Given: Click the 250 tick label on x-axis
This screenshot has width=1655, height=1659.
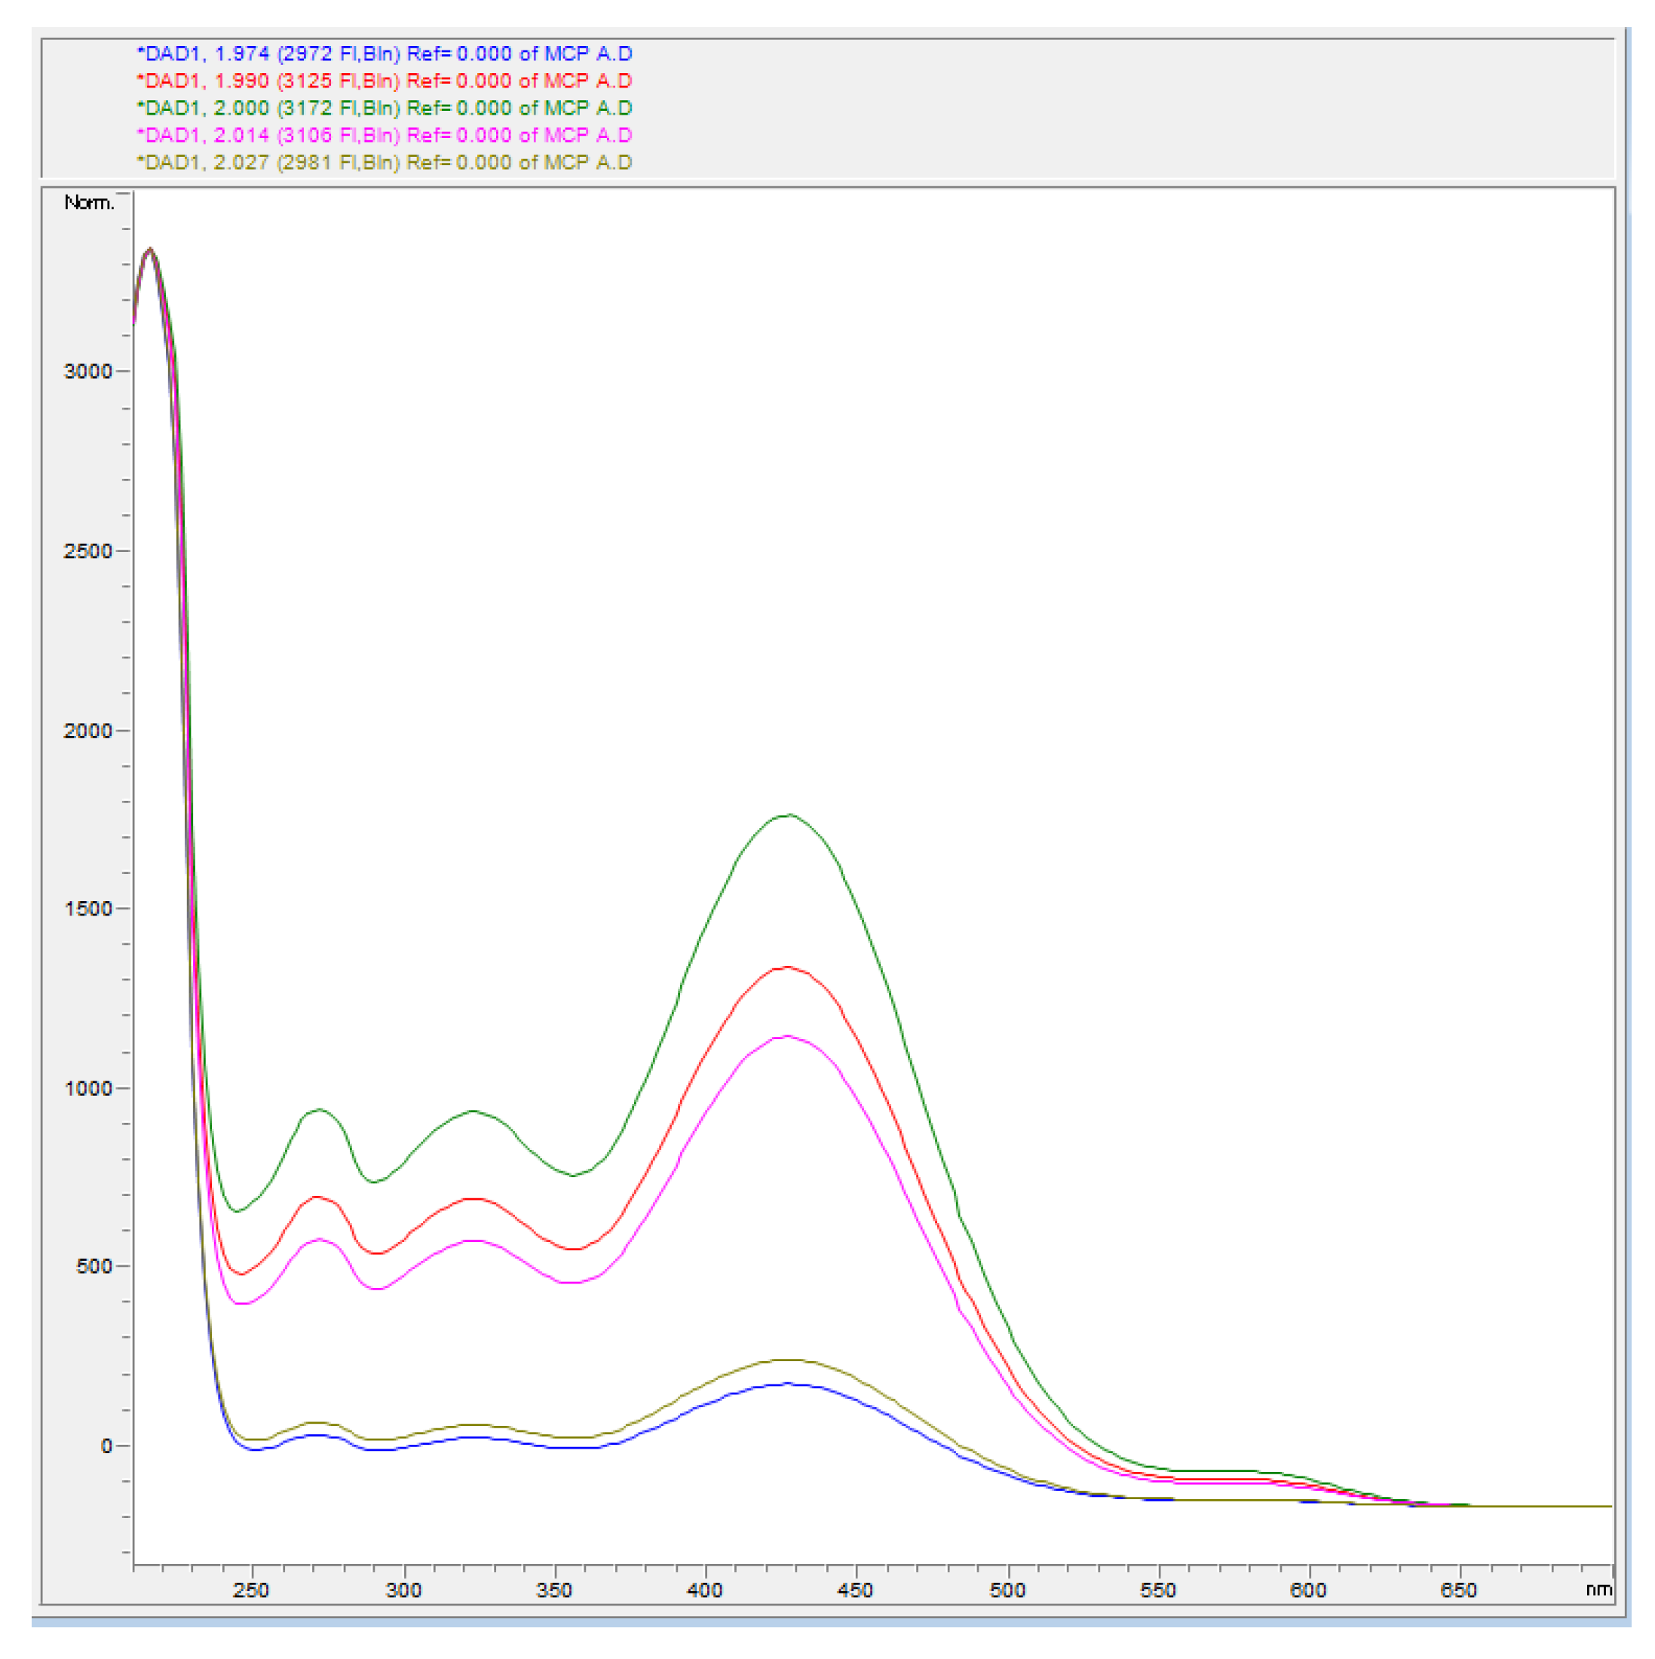Looking at the screenshot, I should (252, 1590).
